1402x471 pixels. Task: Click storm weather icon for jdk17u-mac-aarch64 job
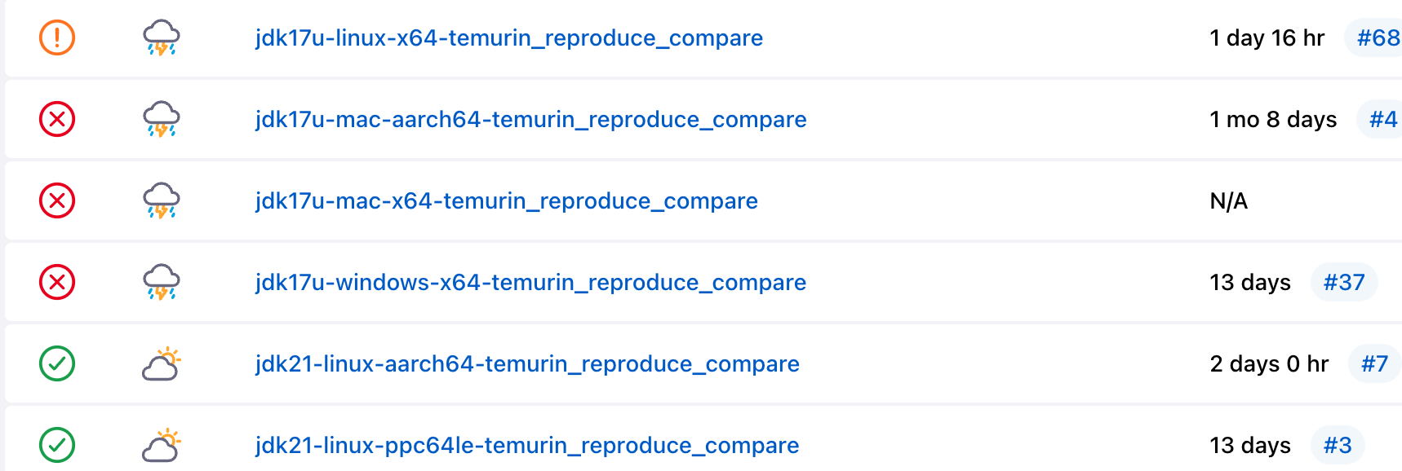click(161, 119)
